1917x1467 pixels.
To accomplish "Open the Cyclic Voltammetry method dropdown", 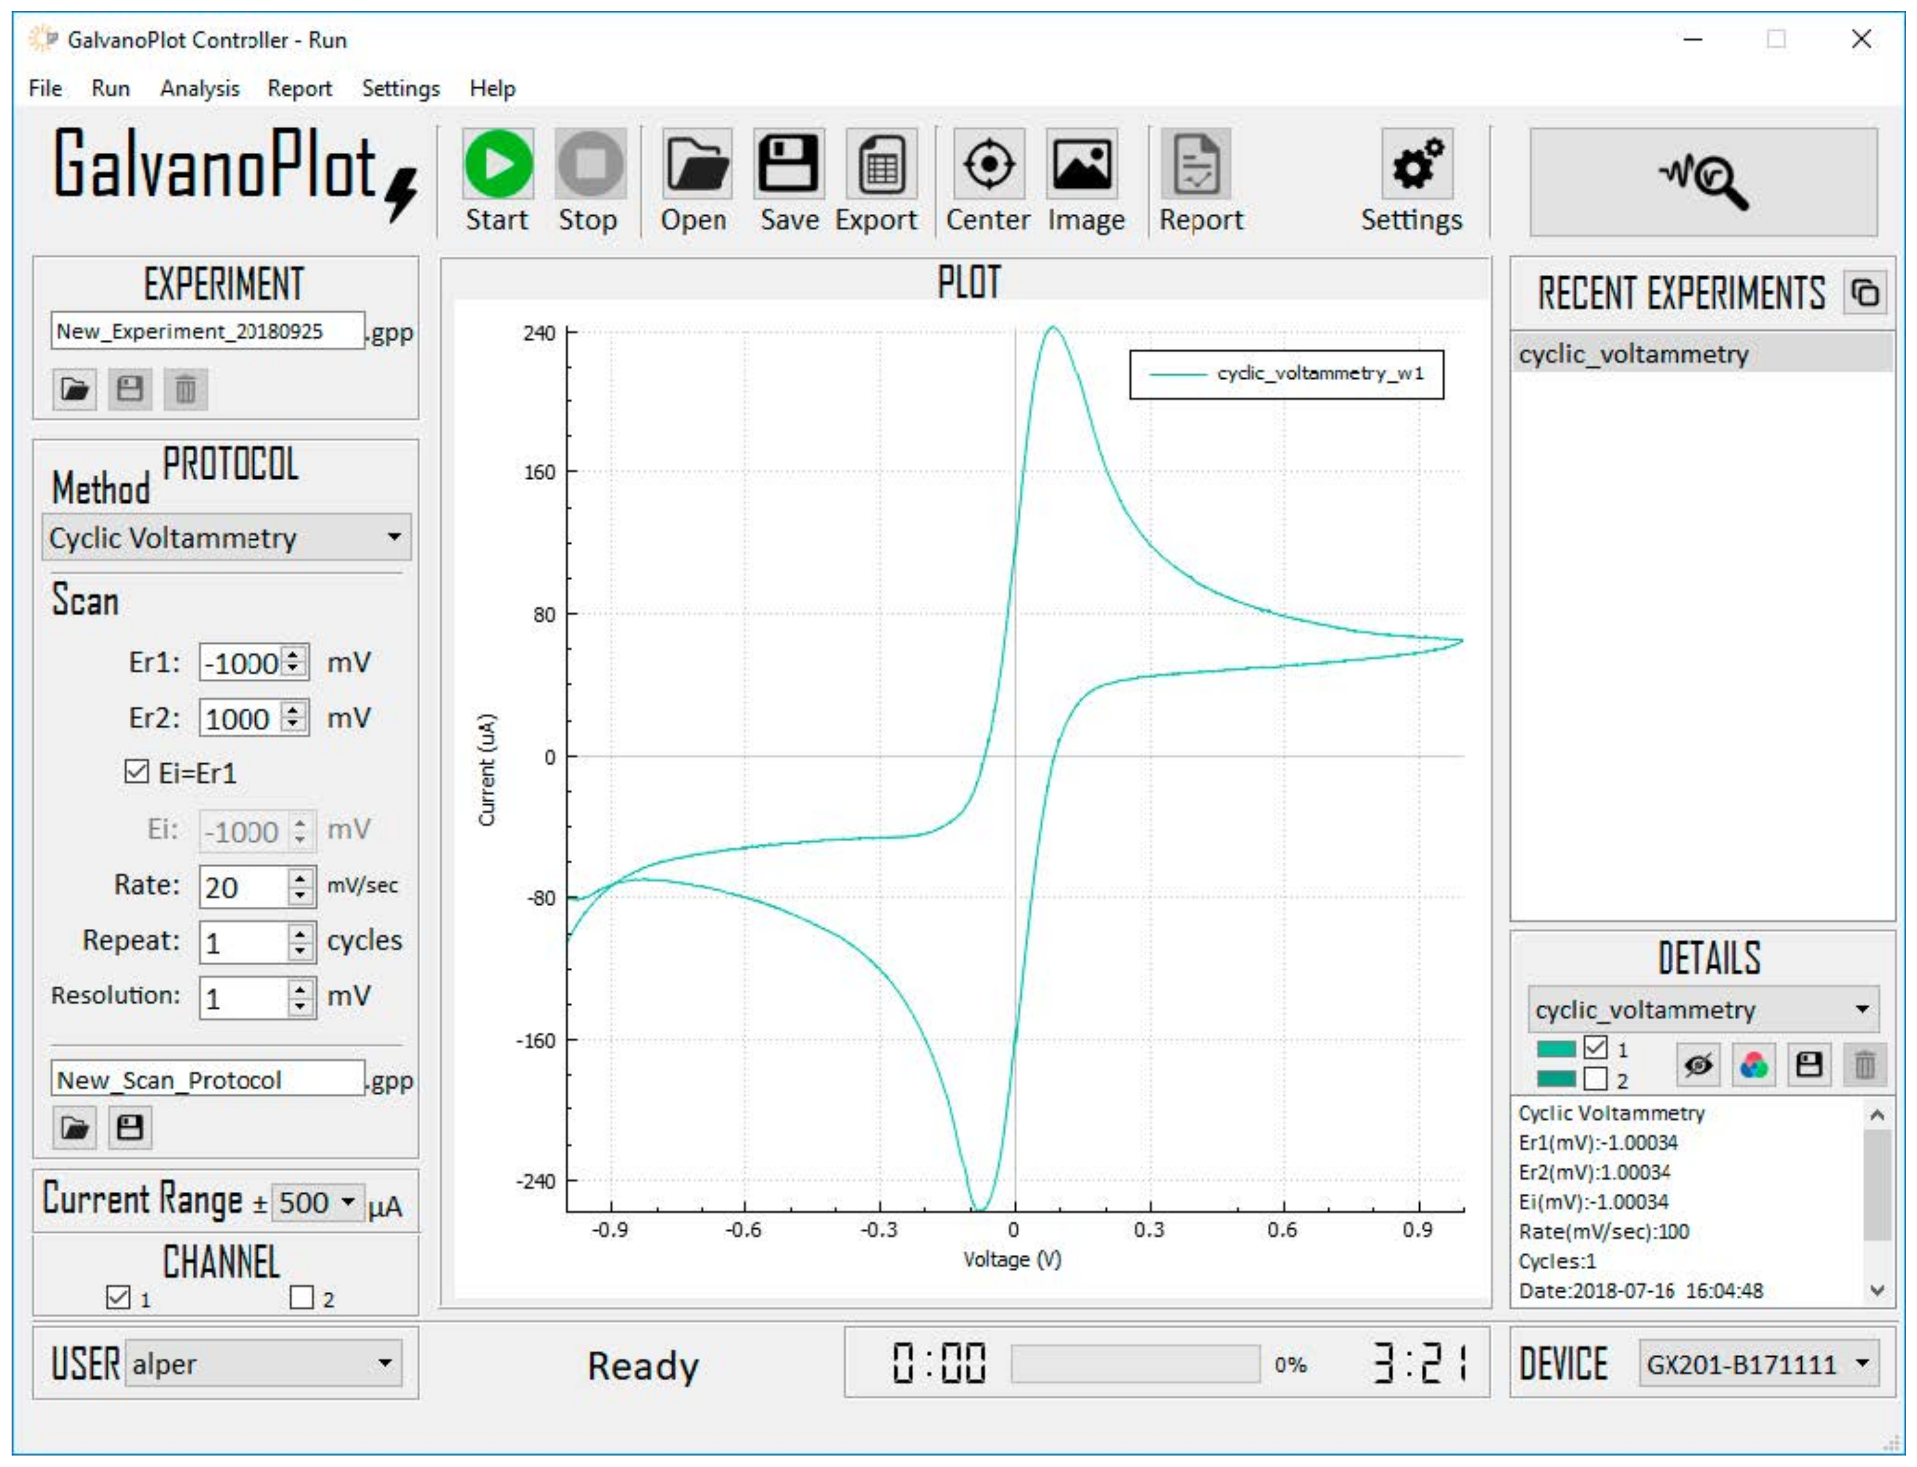I will pyautogui.click(x=226, y=538).
